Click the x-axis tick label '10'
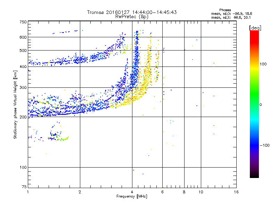This screenshot has width=278, height=209. tap(201, 192)
